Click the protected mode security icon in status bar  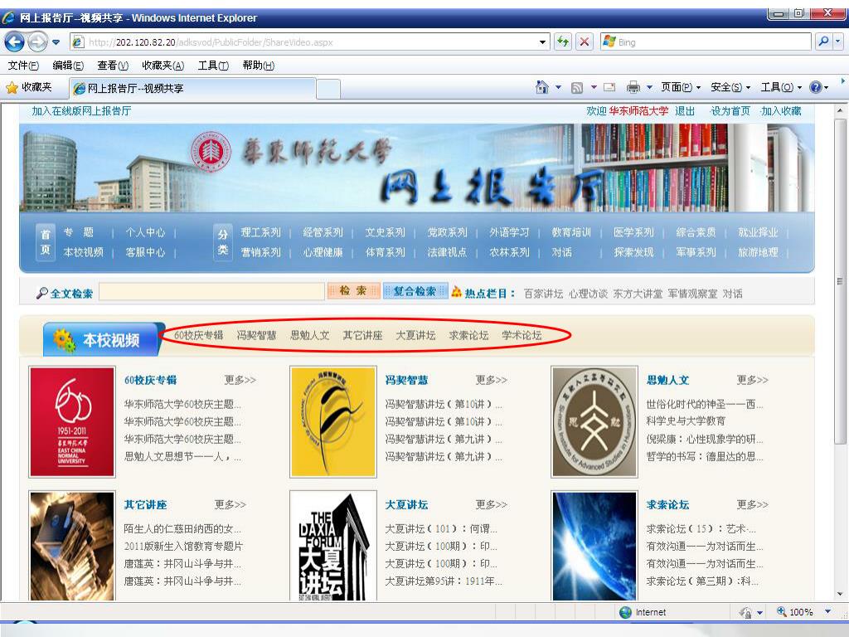coord(745,613)
